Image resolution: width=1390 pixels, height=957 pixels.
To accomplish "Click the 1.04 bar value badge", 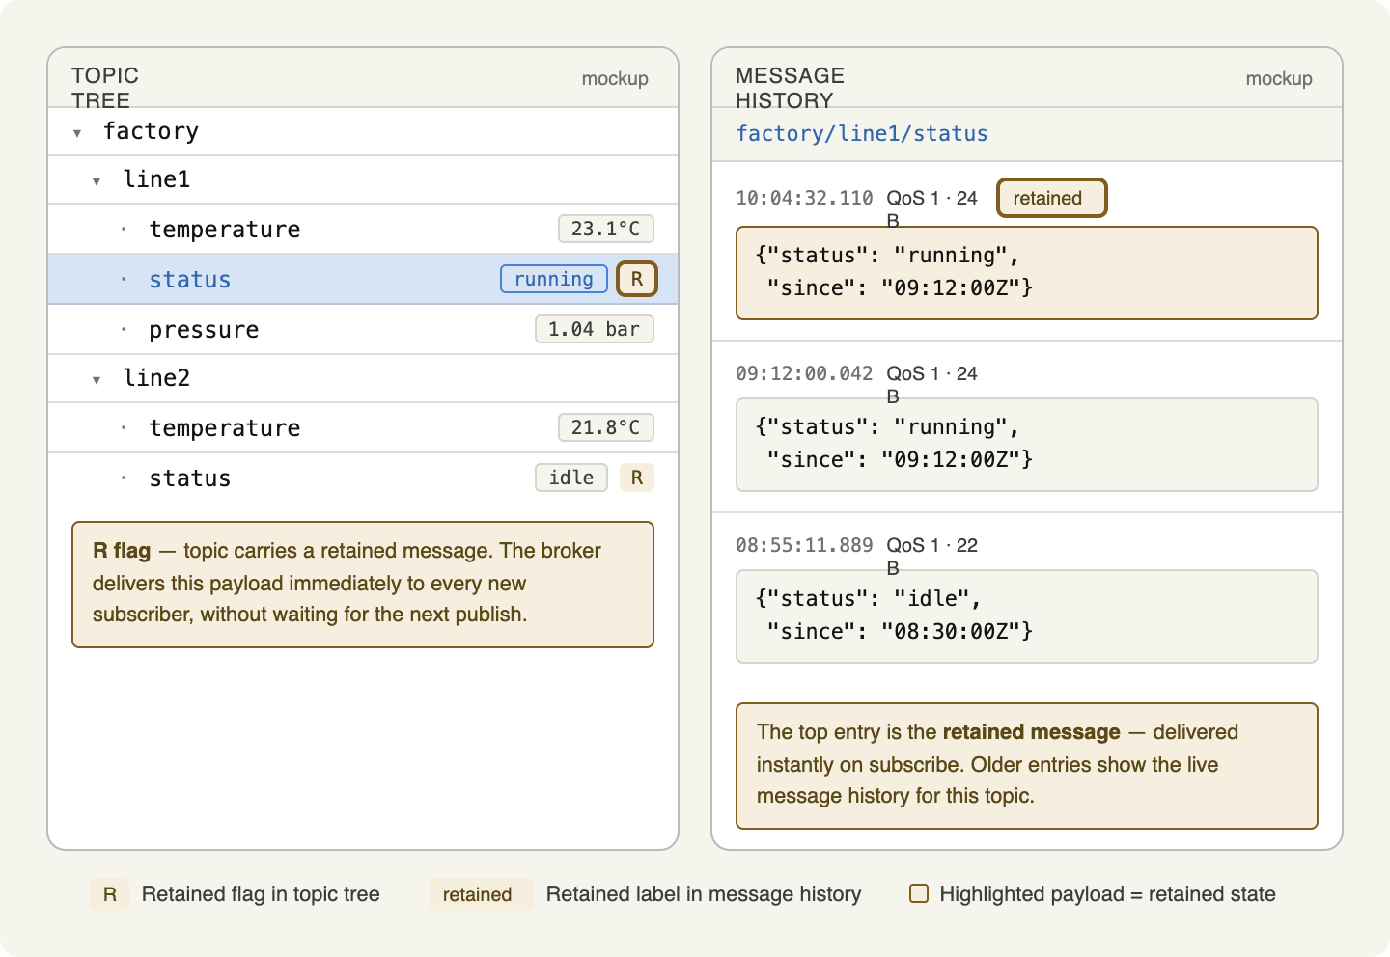I will [595, 329].
